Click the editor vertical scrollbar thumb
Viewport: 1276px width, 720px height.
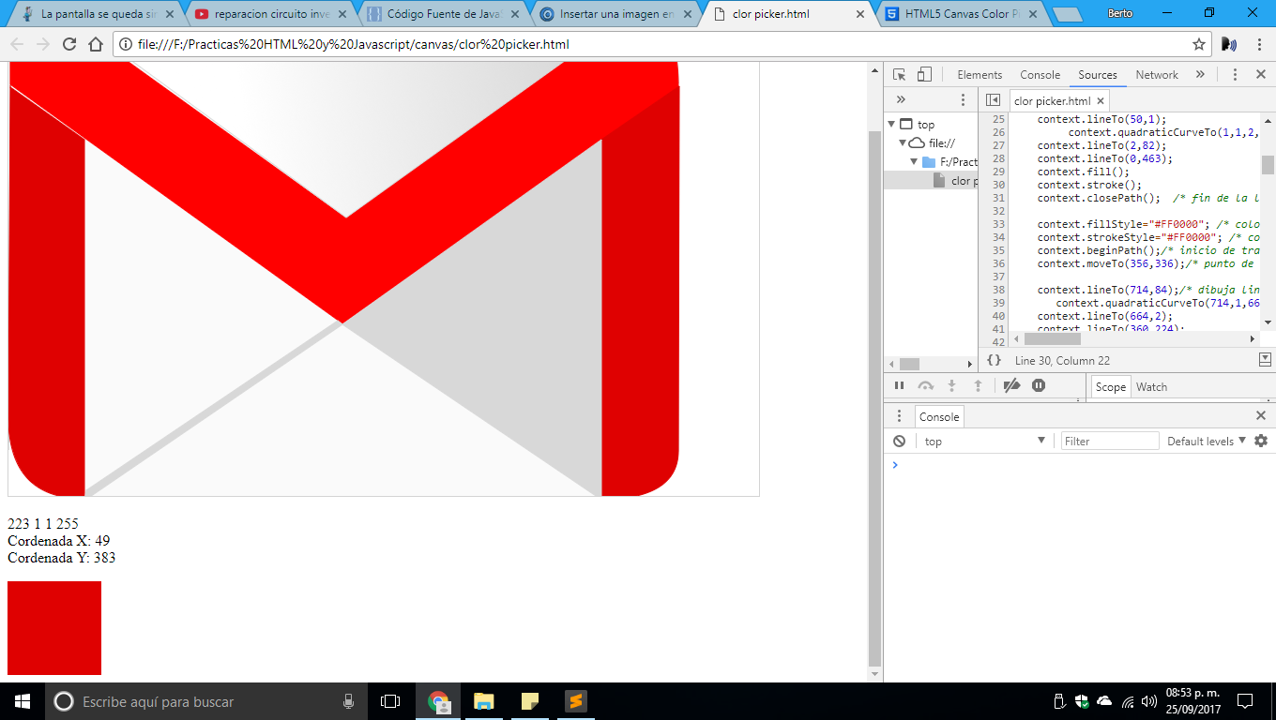(1268, 165)
